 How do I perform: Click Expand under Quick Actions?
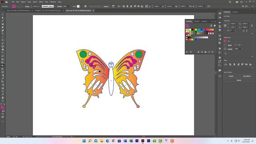(x=231, y=76)
